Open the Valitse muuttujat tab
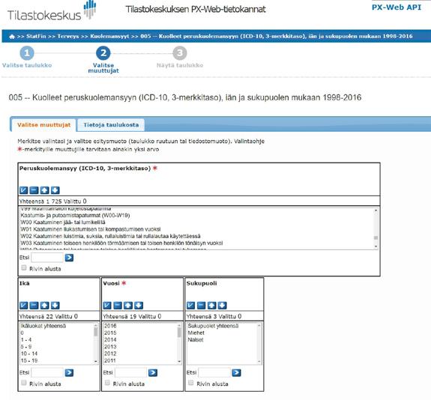The height and width of the screenshot is (400, 431). click(x=44, y=125)
